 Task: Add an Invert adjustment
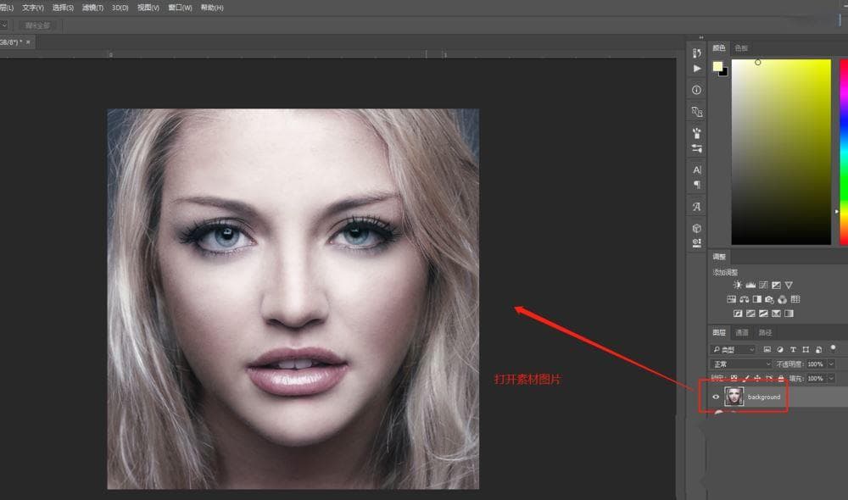tap(738, 314)
